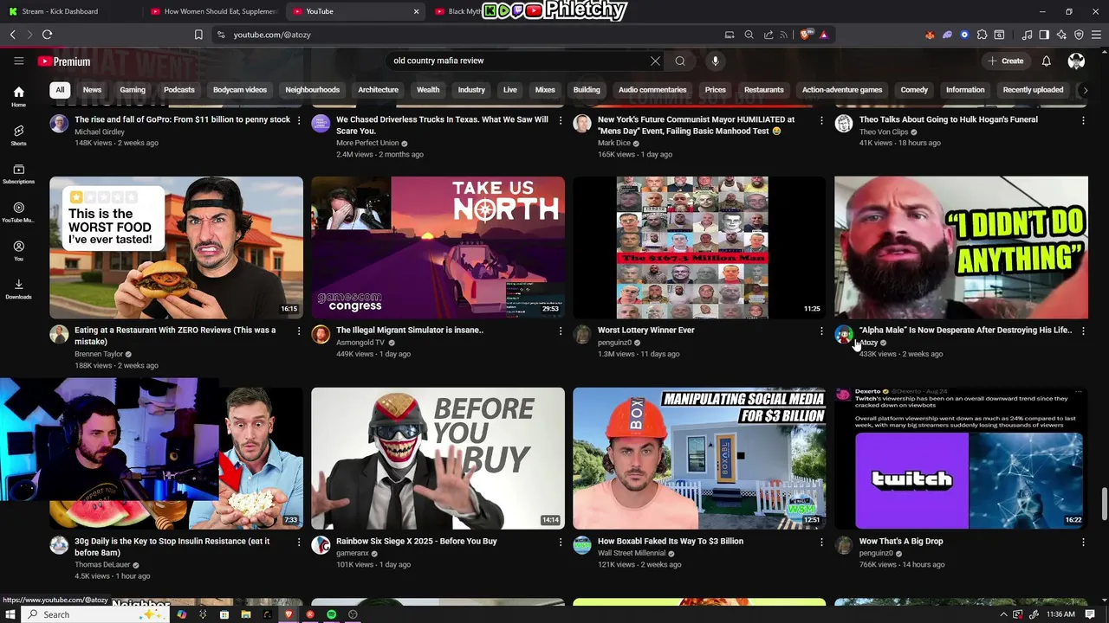Open the MetaMask fox extension
The height and width of the screenshot is (623, 1109).
930,35
